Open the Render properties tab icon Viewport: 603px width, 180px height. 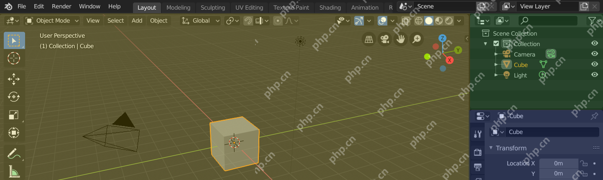pyautogui.click(x=478, y=152)
